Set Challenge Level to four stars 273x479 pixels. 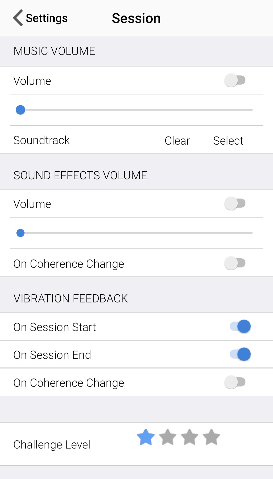coord(211,437)
